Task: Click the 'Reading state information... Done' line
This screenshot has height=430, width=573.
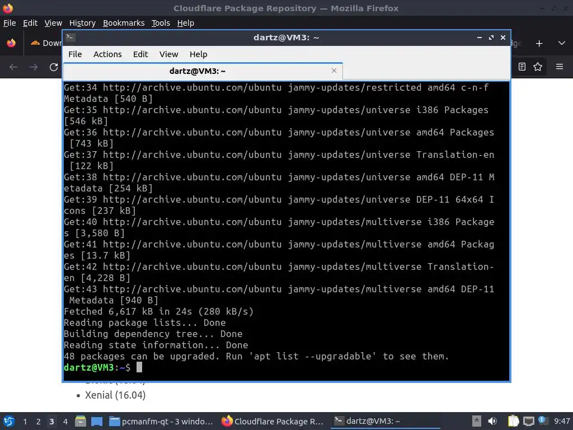Action: 156,345
